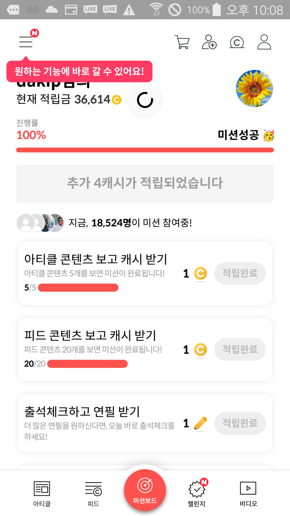Tap 적립완료 for 피드 콘텐츠 mission

(240, 349)
